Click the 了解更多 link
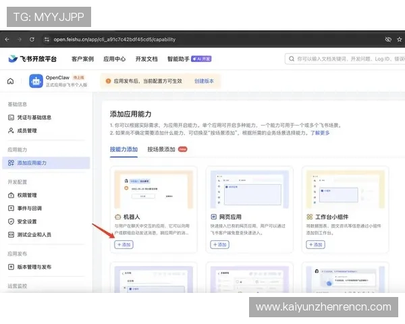 (320, 133)
